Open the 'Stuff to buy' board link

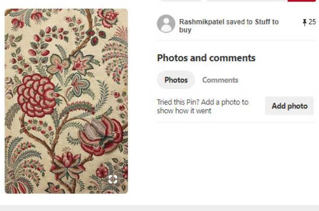tap(229, 26)
